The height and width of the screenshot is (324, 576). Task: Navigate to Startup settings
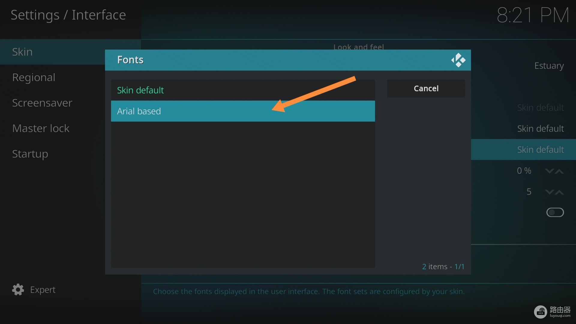[30, 154]
